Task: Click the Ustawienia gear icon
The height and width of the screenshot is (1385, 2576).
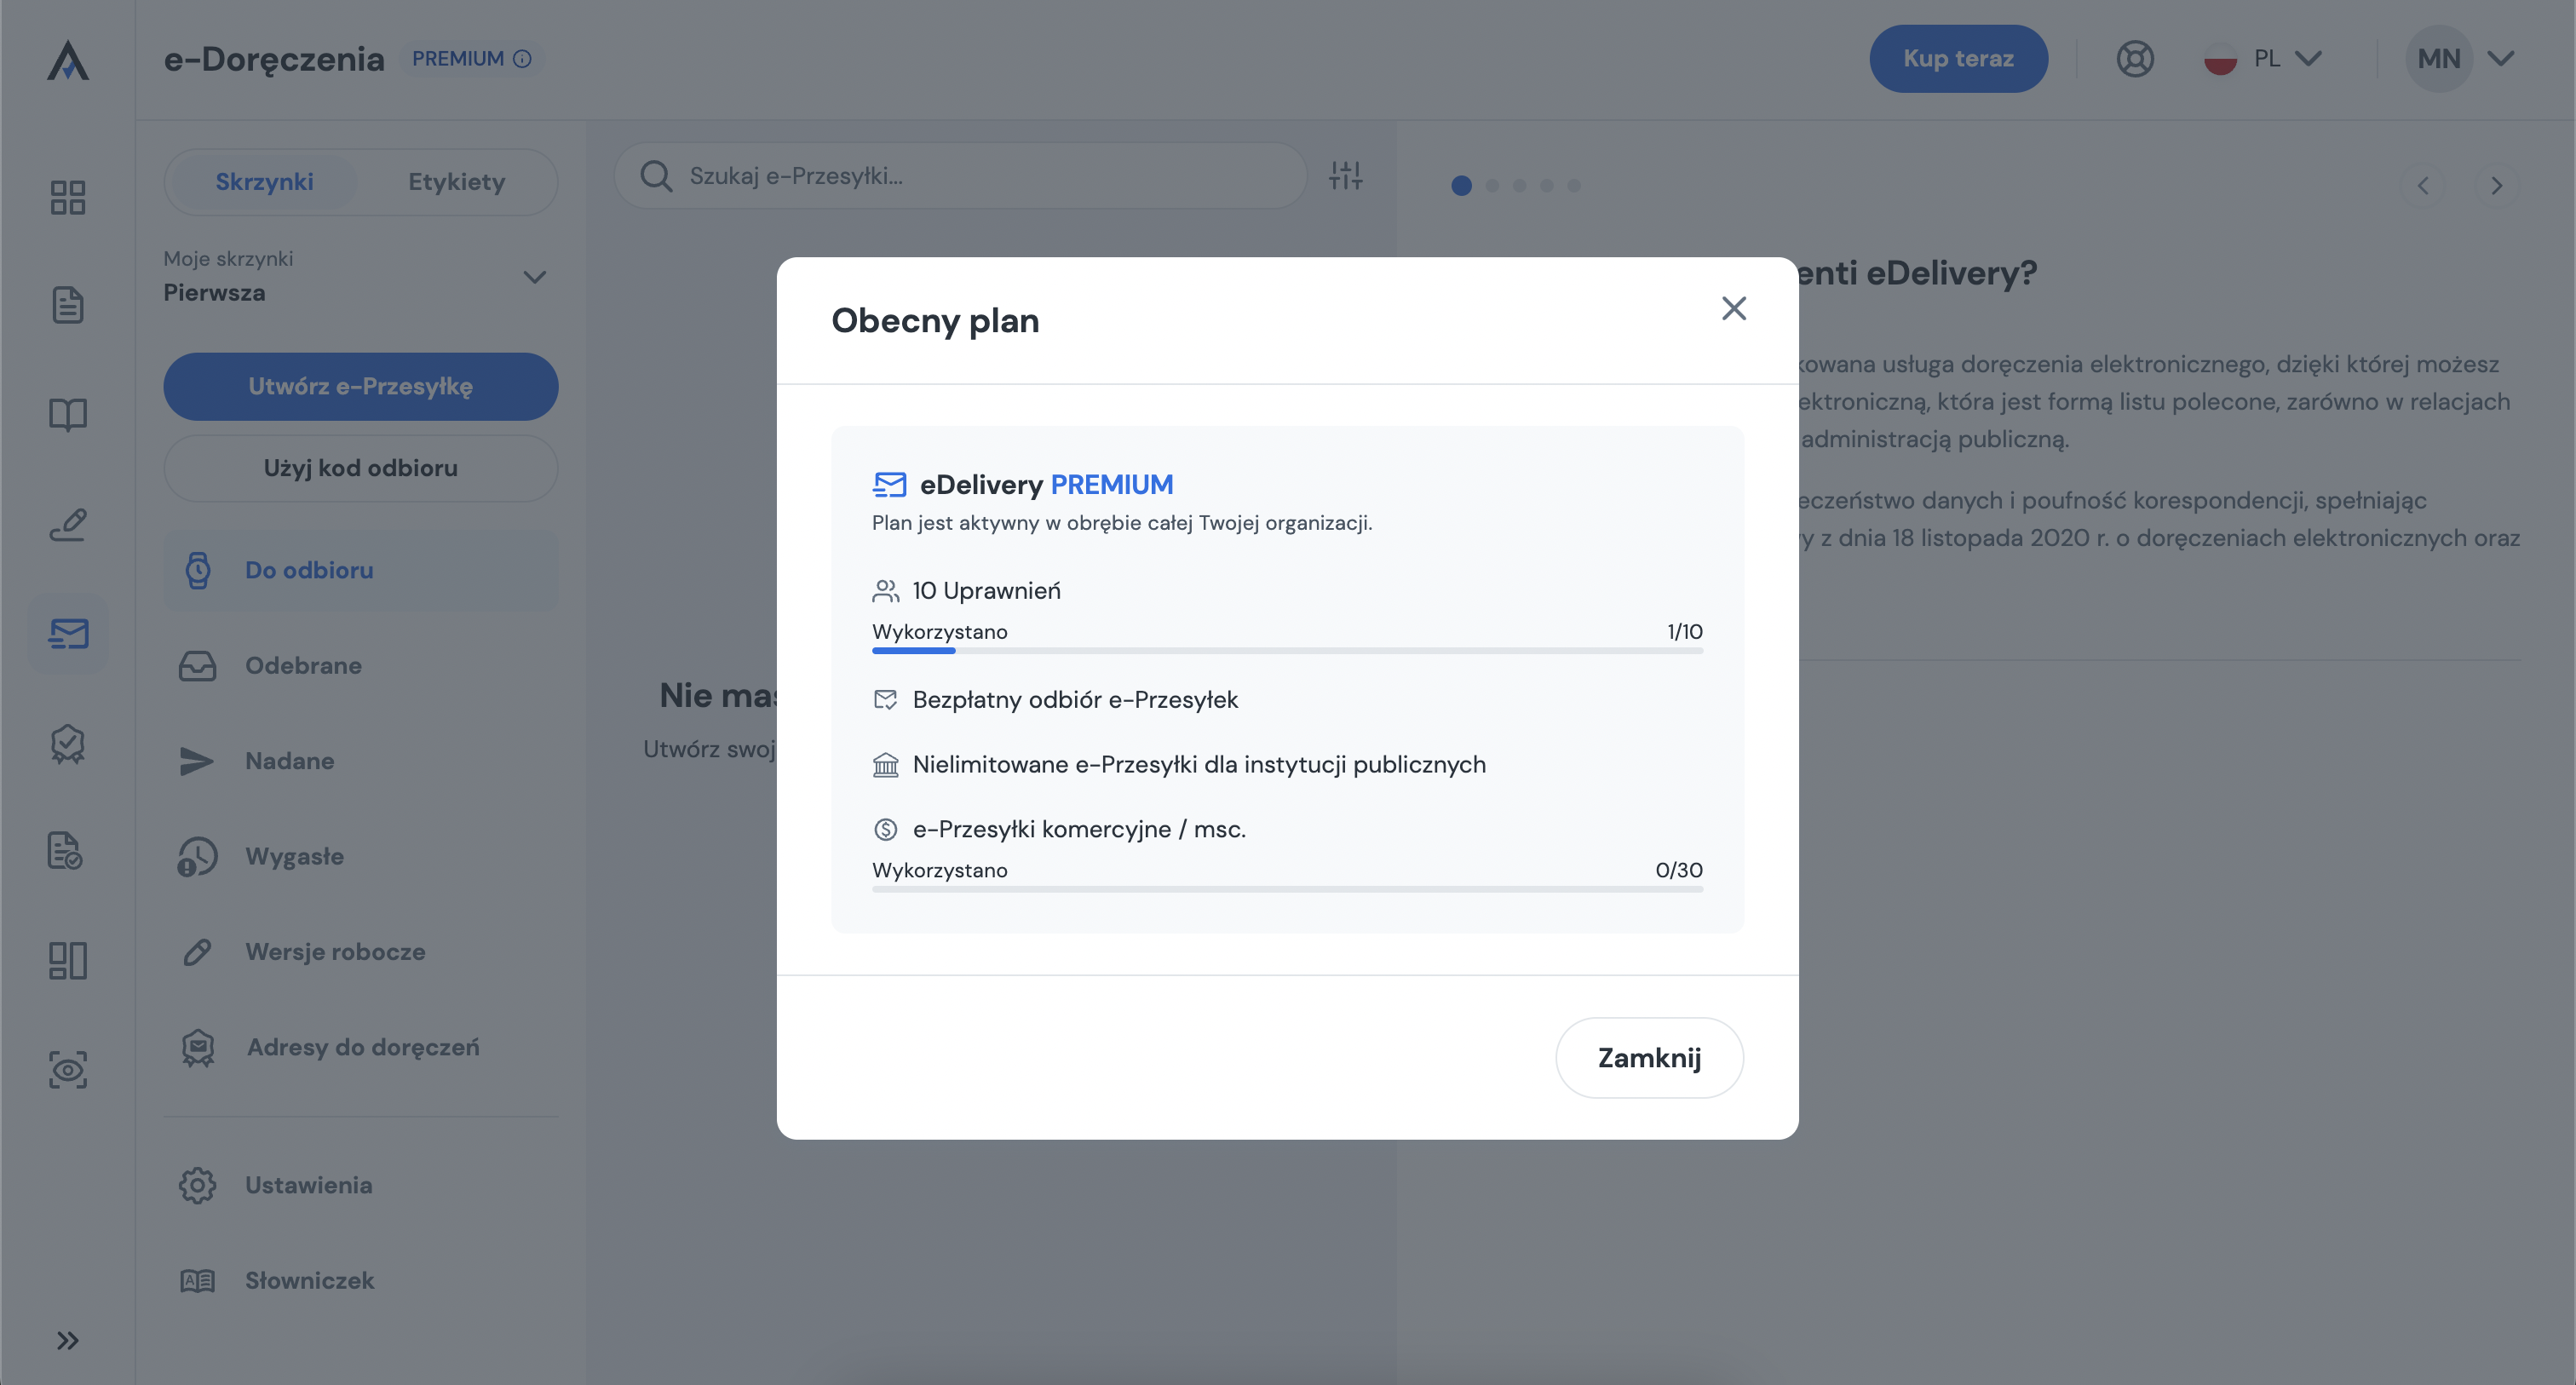Action: 197,1185
